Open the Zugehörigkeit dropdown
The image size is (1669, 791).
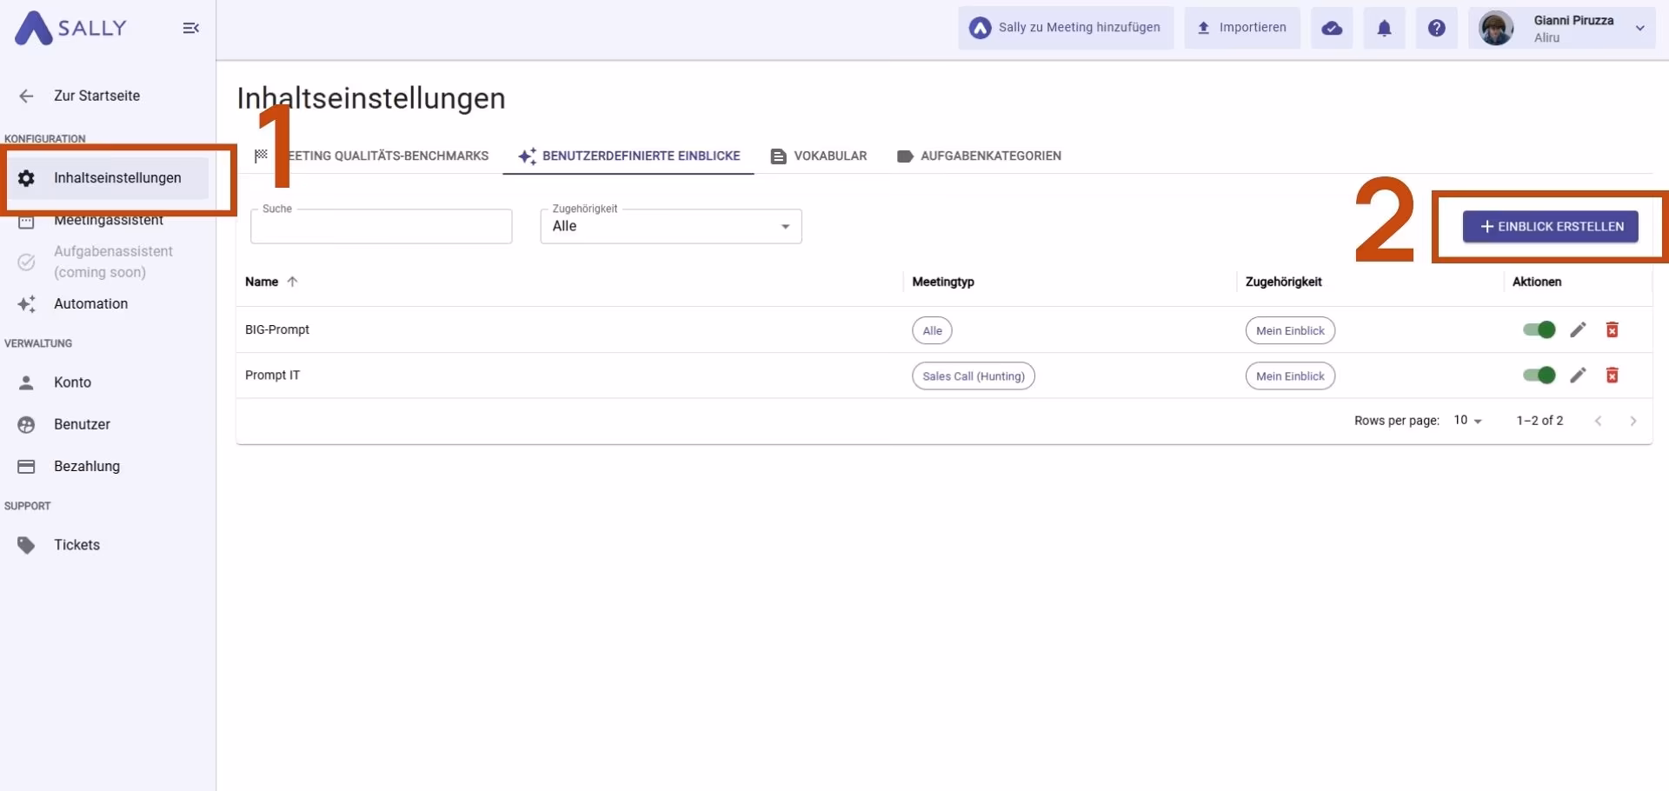(x=671, y=226)
